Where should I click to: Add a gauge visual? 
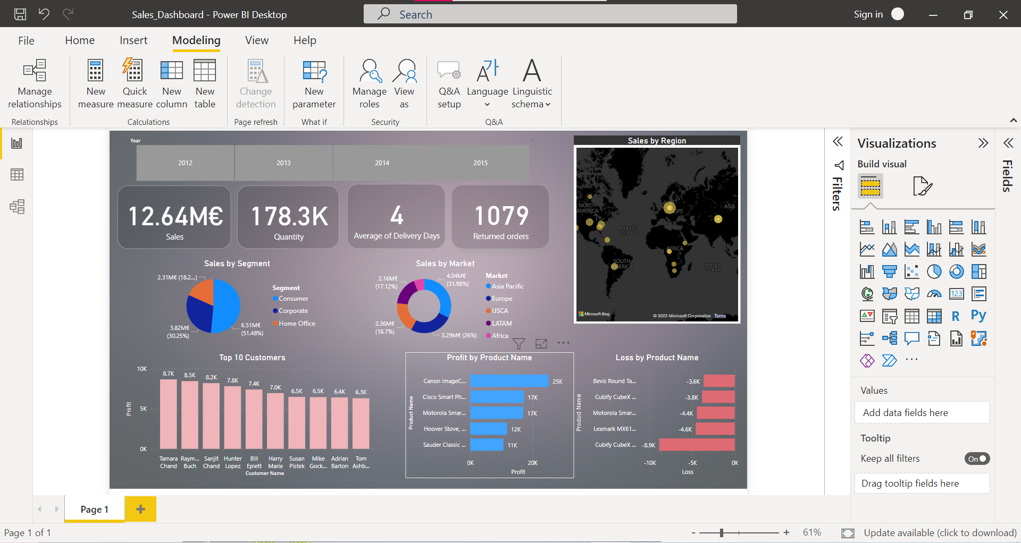(x=934, y=293)
